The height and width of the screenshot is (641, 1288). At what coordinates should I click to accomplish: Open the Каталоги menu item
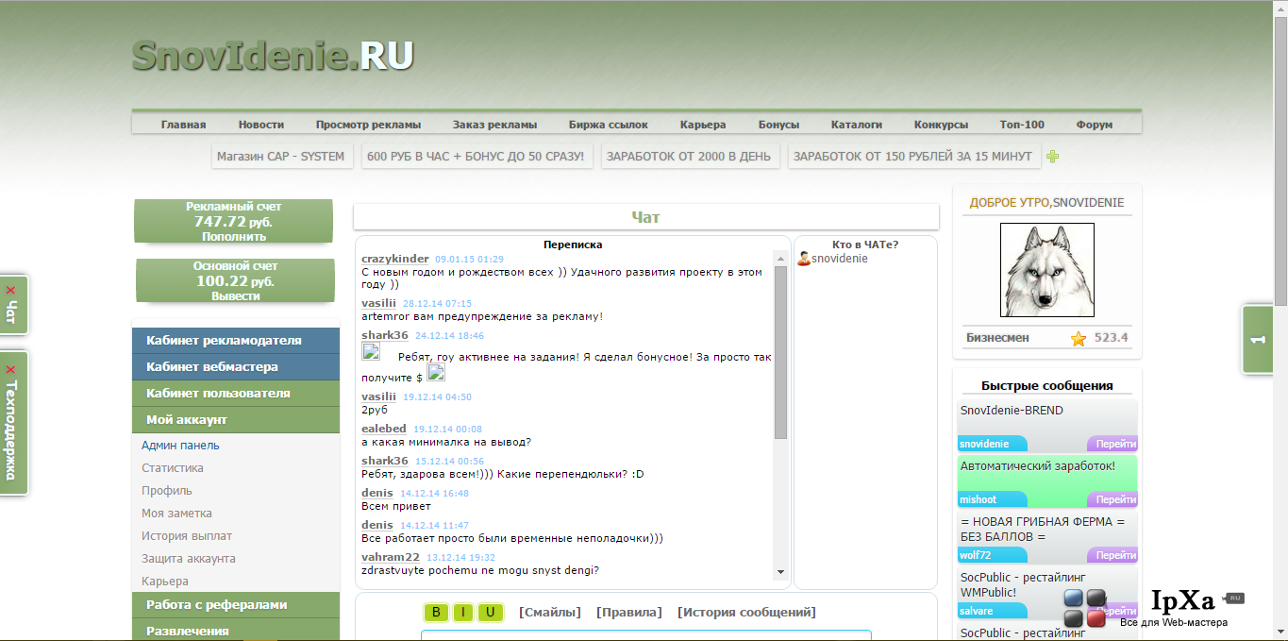coord(857,125)
